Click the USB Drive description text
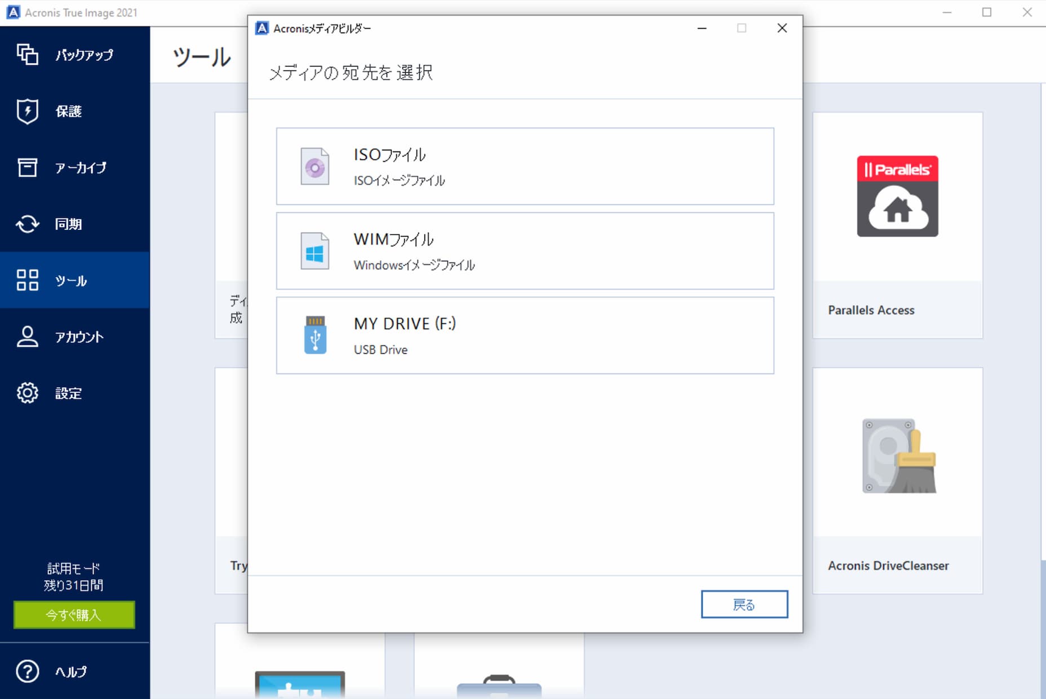Screen dimensions: 1046x699 (x=380, y=349)
